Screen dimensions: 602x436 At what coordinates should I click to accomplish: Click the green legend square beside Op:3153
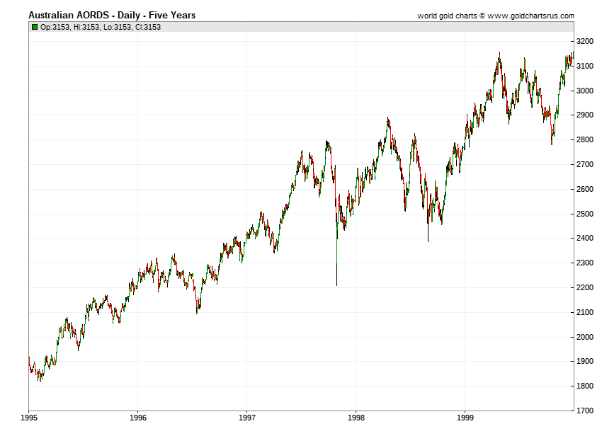[x=35, y=27]
